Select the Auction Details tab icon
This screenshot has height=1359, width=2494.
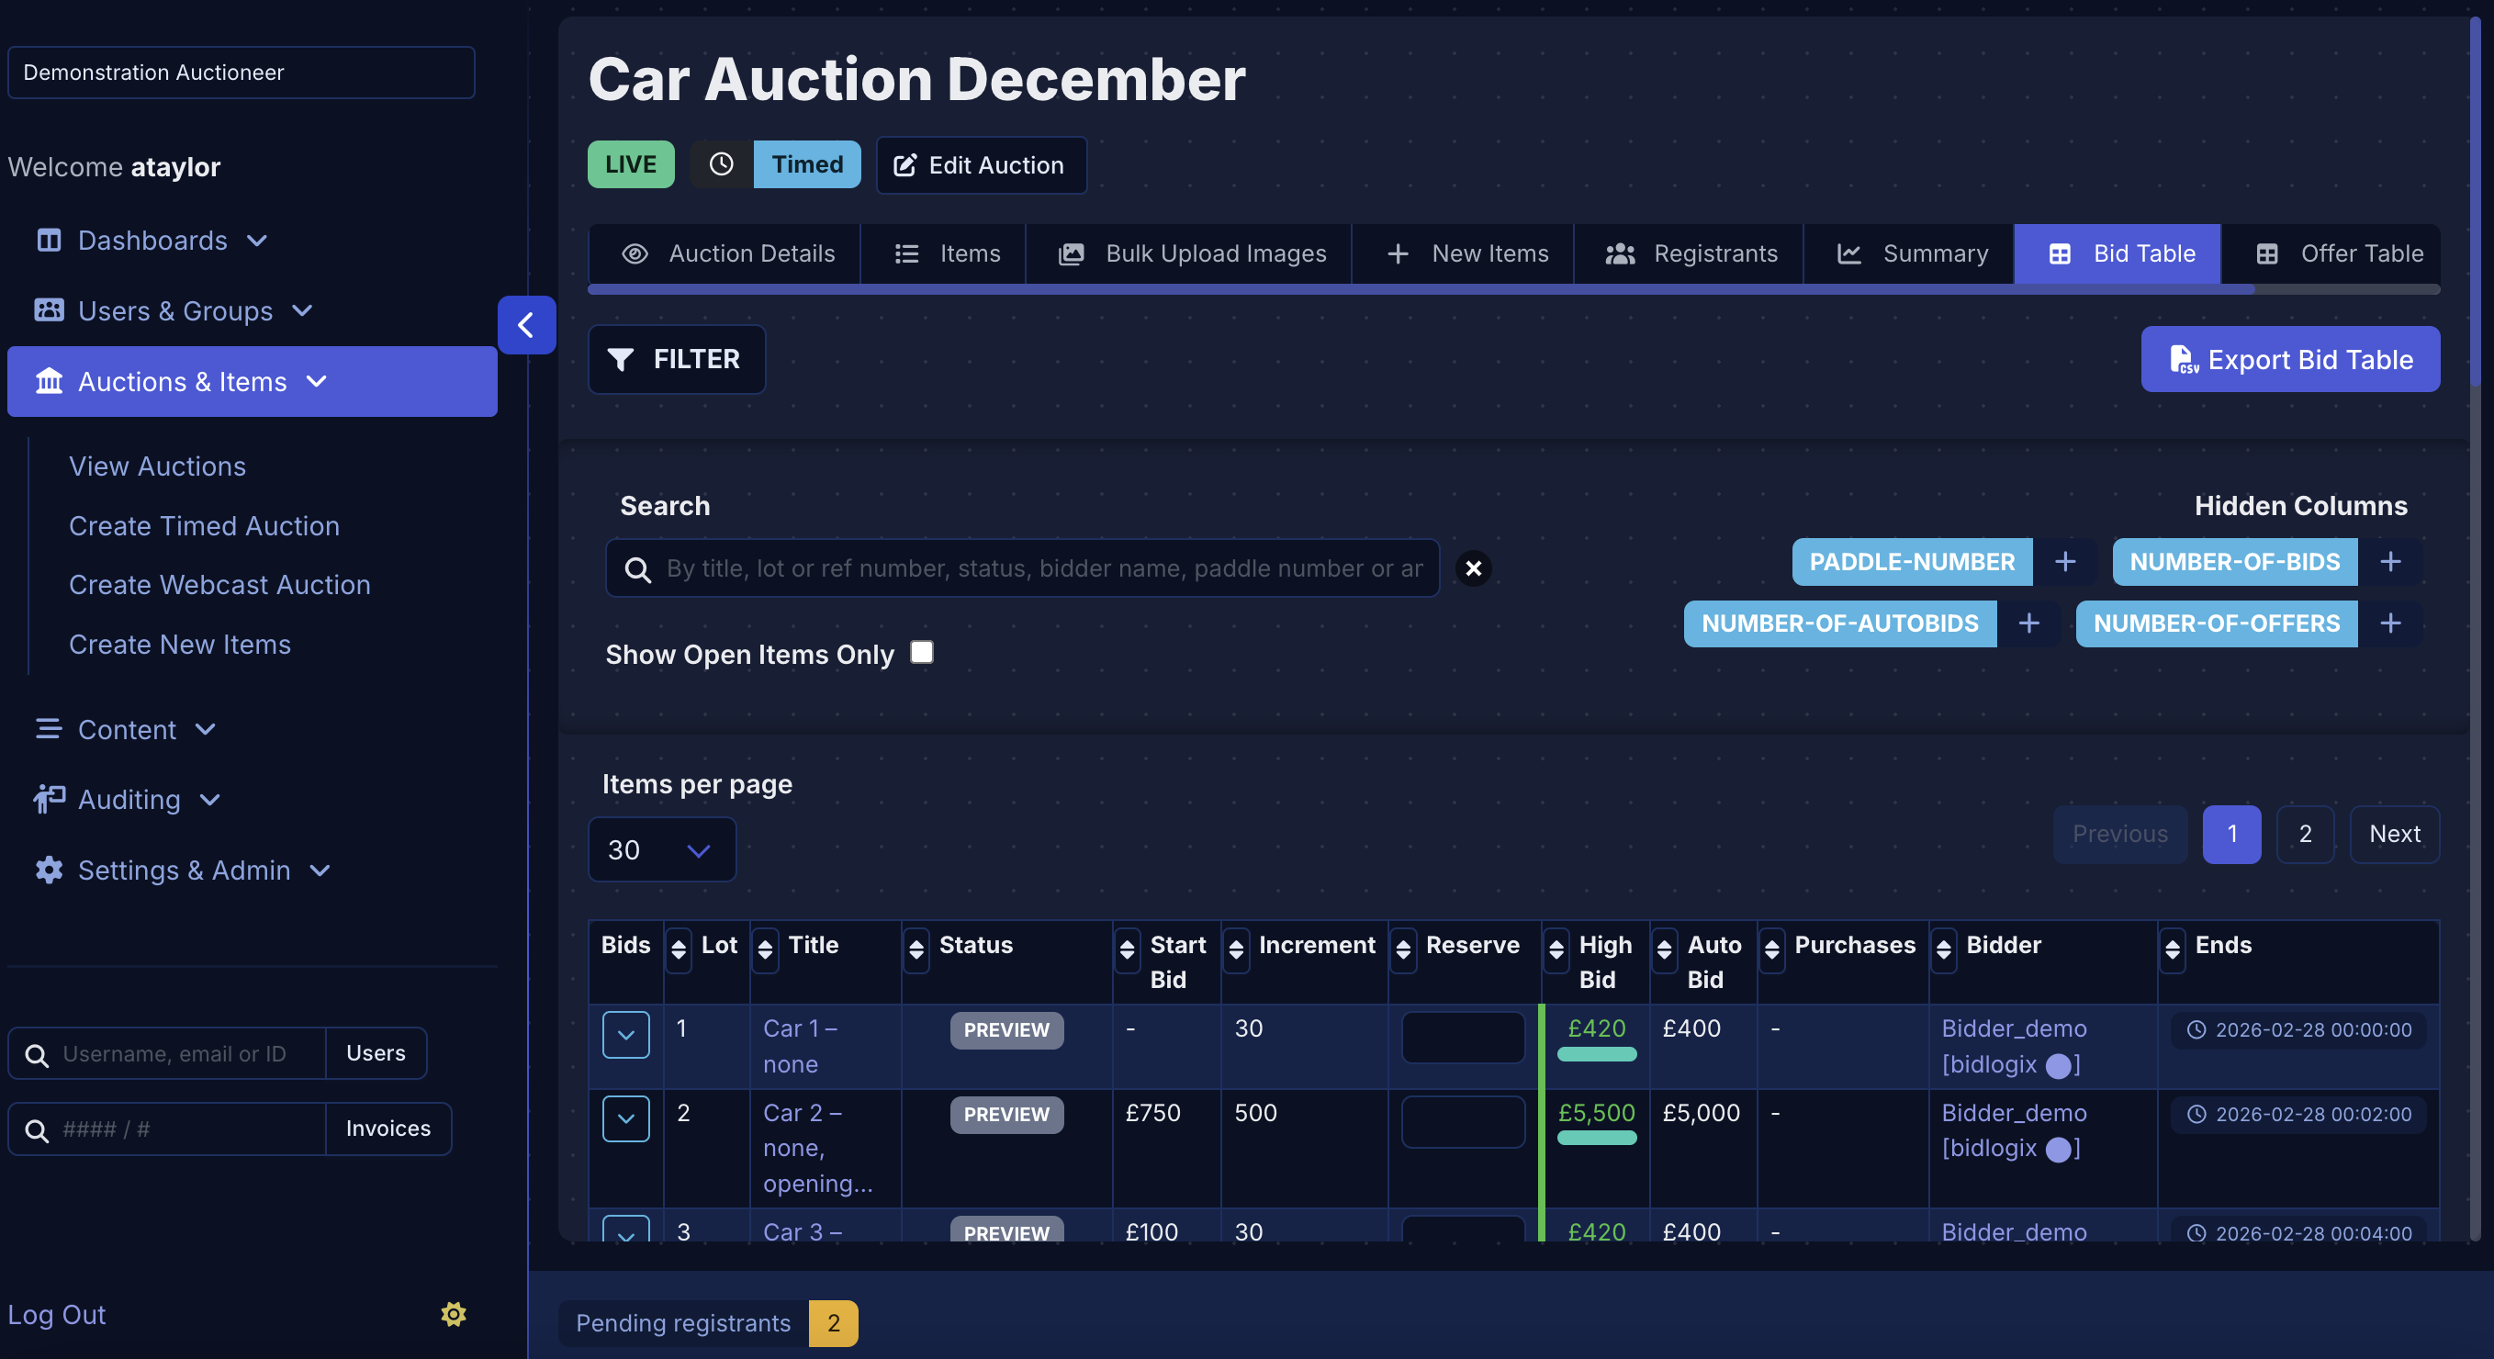636,253
